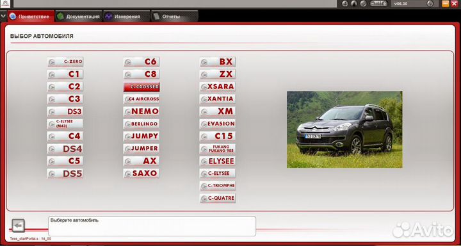This screenshot has width=461, height=246.
Task: Choose the DS5 model
Action: tap(65, 174)
